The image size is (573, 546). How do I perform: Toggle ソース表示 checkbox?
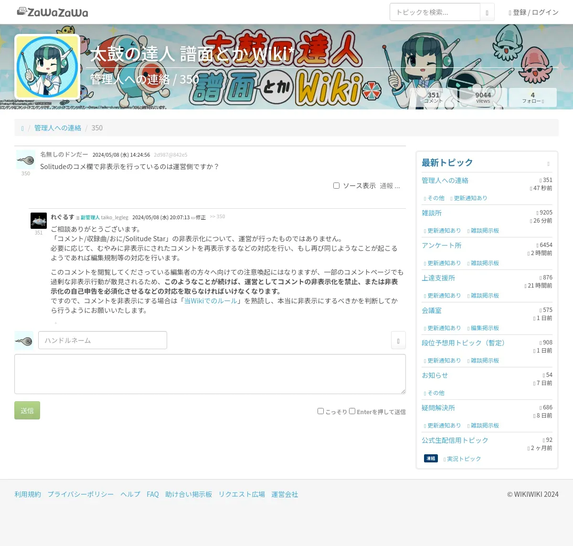pos(336,185)
